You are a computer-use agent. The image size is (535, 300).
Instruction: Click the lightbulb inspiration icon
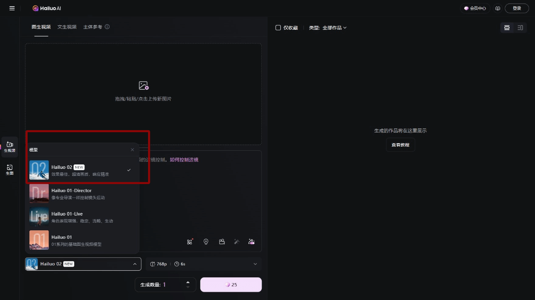point(206,241)
